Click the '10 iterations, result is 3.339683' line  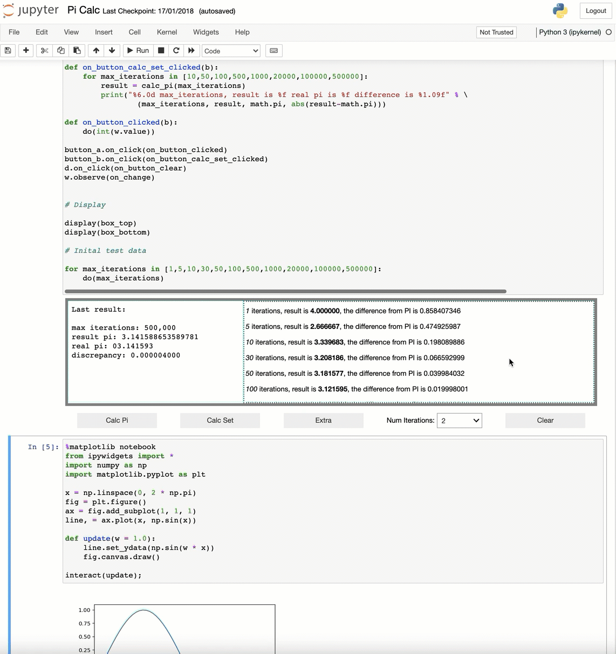[355, 342]
